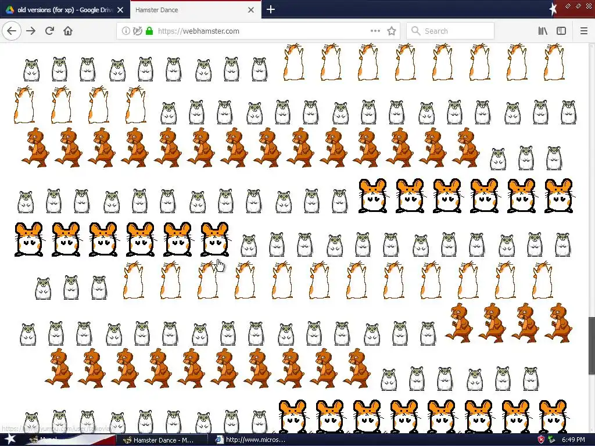Image resolution: width=595 pixels, height=446 pixels.
Task: Open the tracking protection shield icon
Action: pos(137,31)
